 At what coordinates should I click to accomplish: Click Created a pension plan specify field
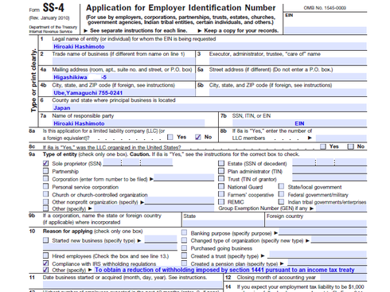pos(327,262)
